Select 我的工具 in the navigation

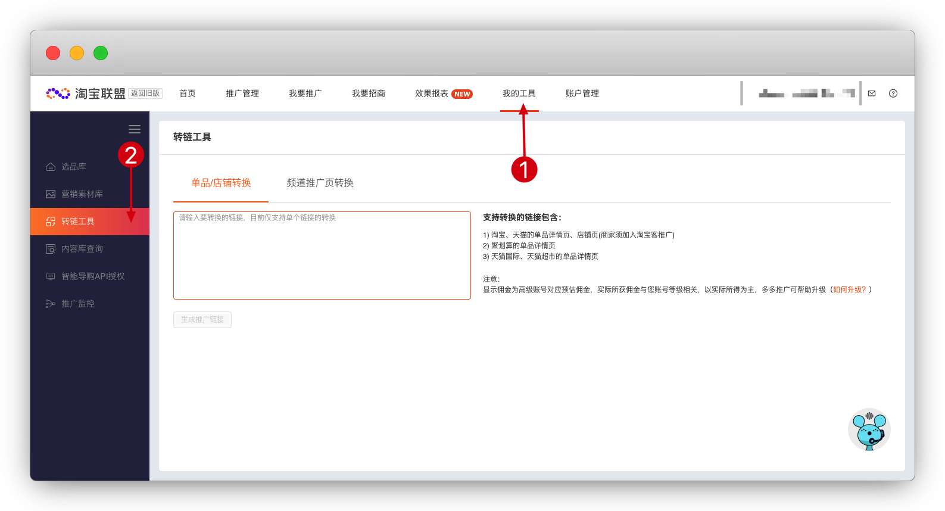tap(519, 94)
